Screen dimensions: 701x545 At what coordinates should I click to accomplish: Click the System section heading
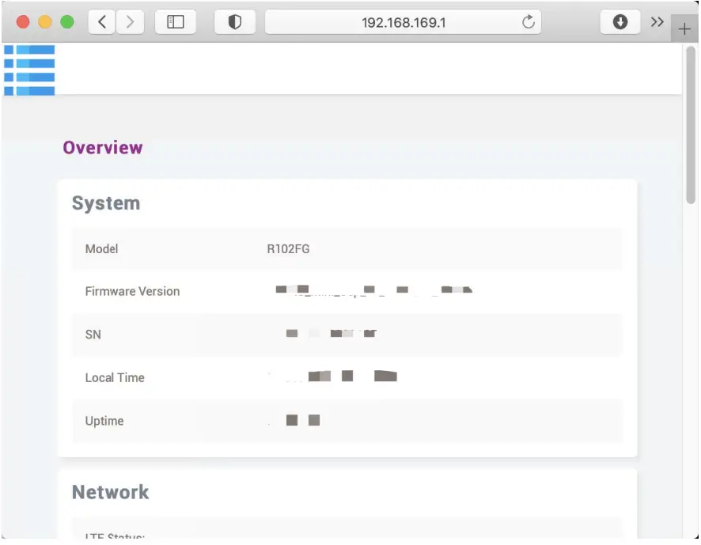click(x=106, y=203)
